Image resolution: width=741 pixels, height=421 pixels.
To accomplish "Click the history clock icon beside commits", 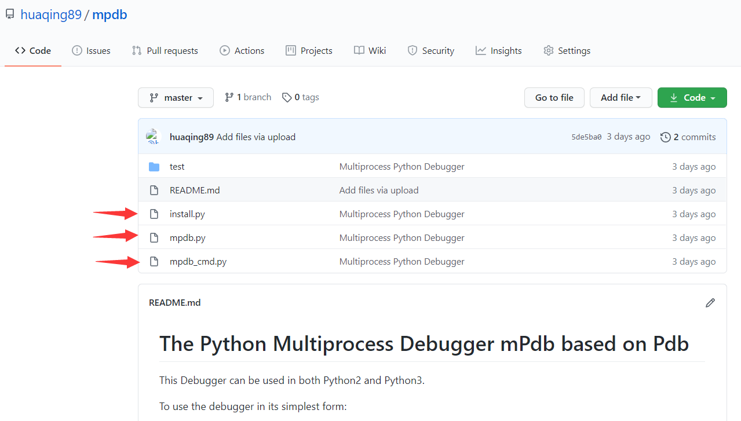I will pyautogui.click(x=666, y=137).
